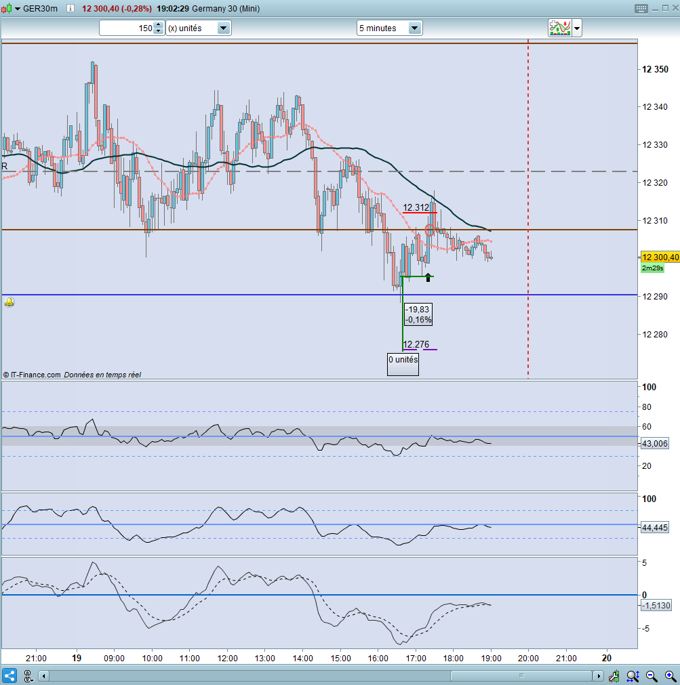Viewport: 680px width, 685px height.
Task: Click the 12 300,40 current price tag
Action: coord(660,257)
